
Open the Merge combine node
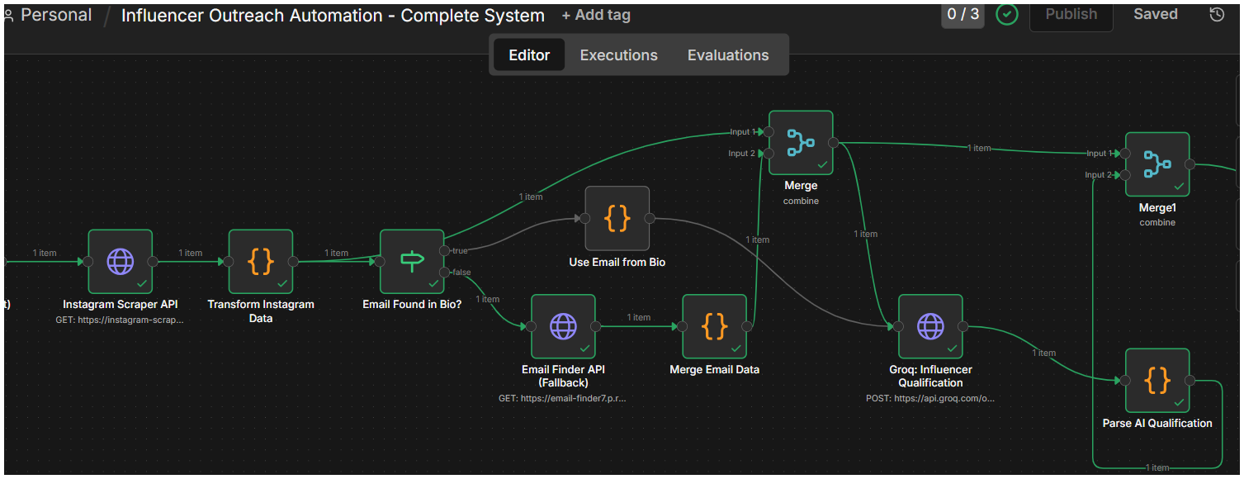point(801,143)
